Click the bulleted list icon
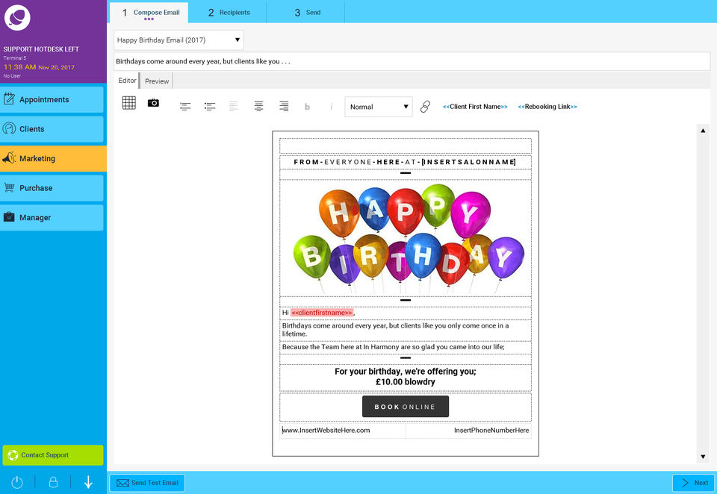717x494 pixels. tap(210, 107)
